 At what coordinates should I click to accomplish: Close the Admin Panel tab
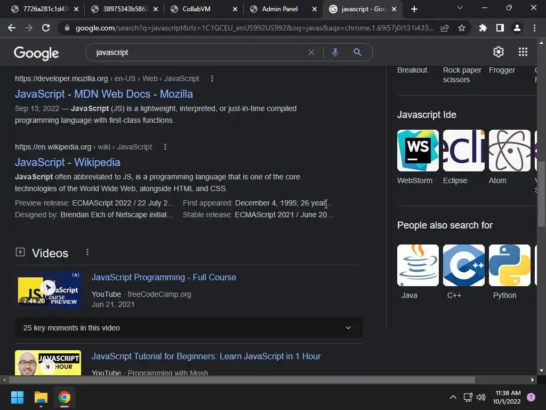pos(315,10)
